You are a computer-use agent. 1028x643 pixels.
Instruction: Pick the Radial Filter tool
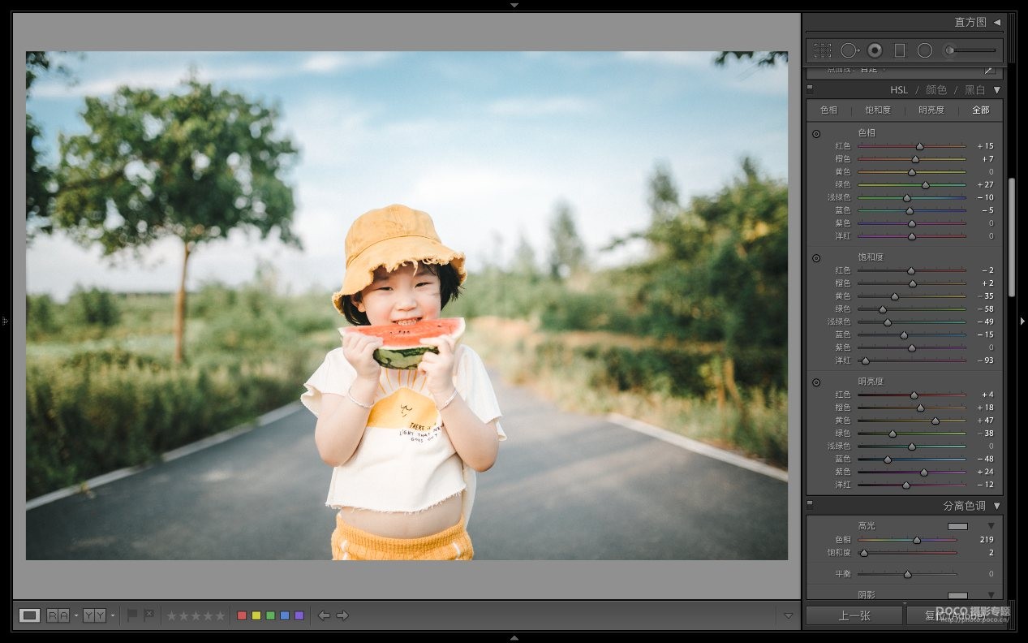tap(924, 50)
